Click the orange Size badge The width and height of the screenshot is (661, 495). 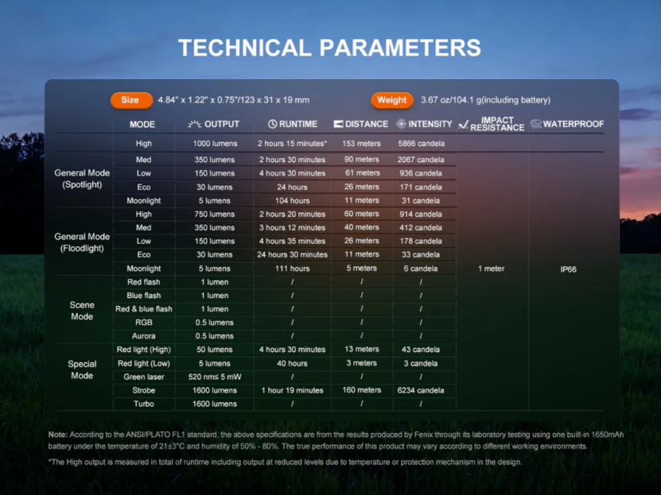pyautogui.click(x=131, y=100)
